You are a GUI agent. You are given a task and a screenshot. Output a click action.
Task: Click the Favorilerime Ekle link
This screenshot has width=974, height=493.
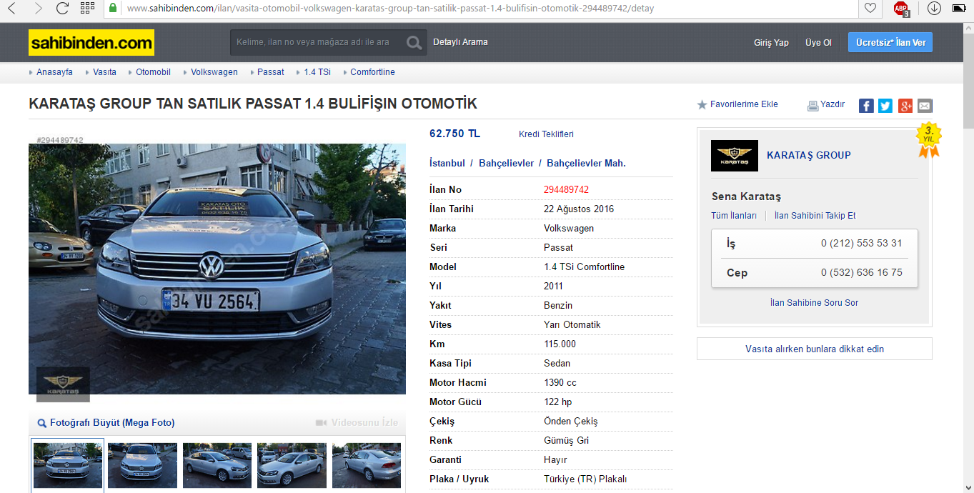(x=744, y=104)
